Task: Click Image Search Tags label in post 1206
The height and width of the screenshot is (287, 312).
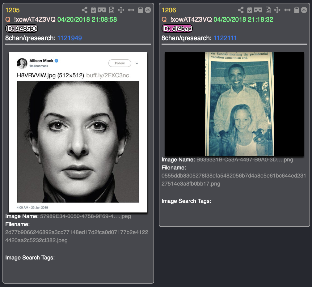Action: coord(186,201)
